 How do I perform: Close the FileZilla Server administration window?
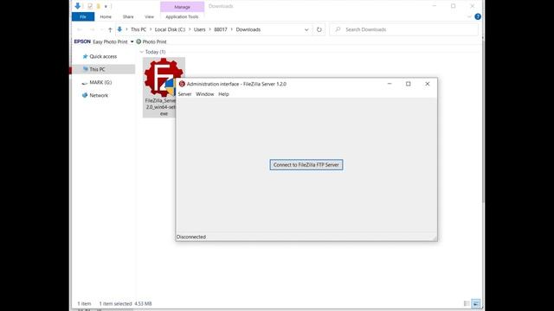(428, 84)
